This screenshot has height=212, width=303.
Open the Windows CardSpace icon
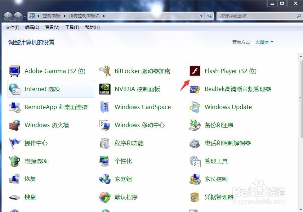pos(105,107)
